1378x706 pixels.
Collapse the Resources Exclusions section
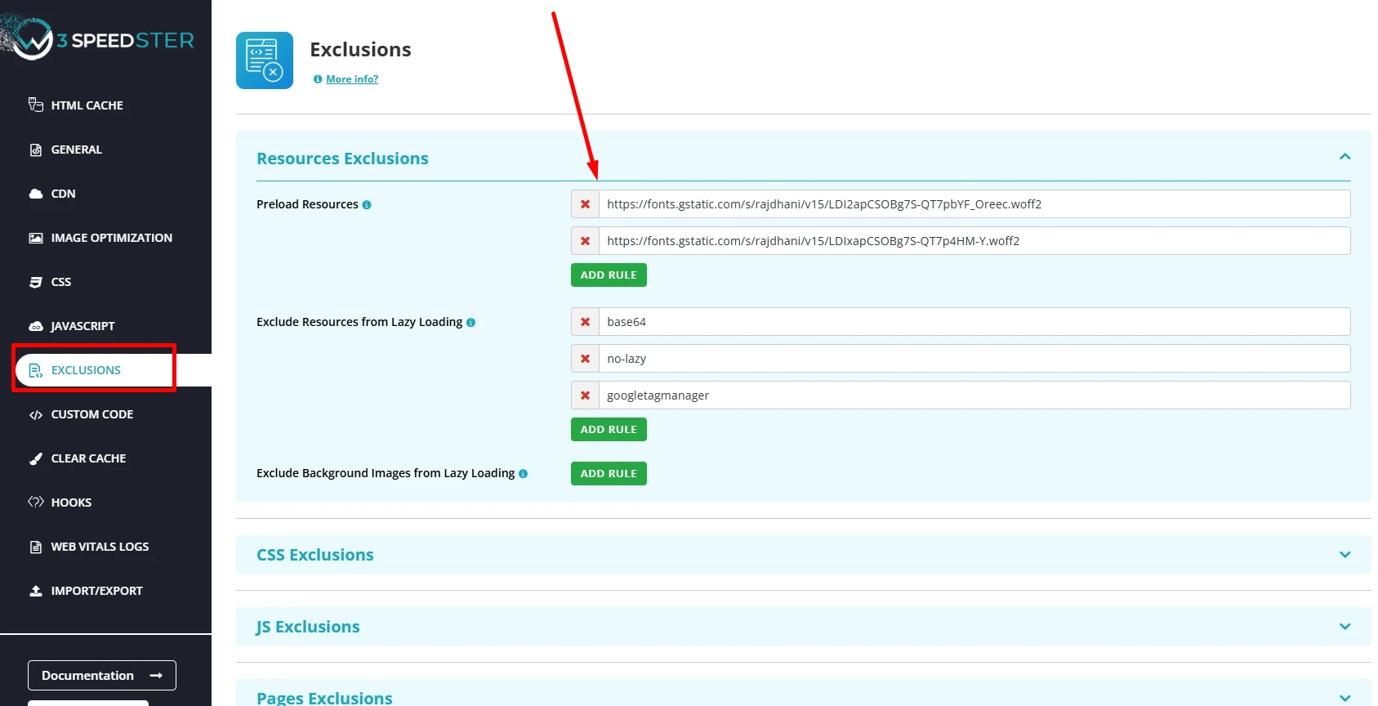(1345, 157)
